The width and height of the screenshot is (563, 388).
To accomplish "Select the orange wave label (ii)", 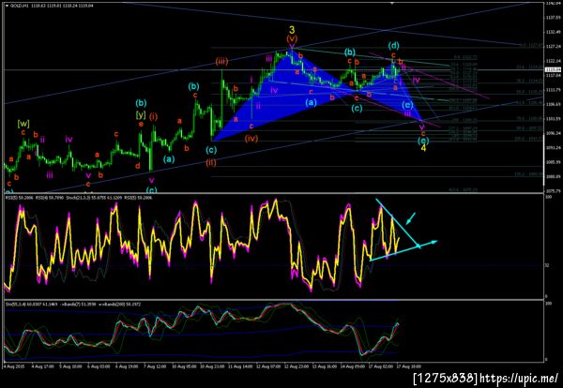I will (211, 162).
